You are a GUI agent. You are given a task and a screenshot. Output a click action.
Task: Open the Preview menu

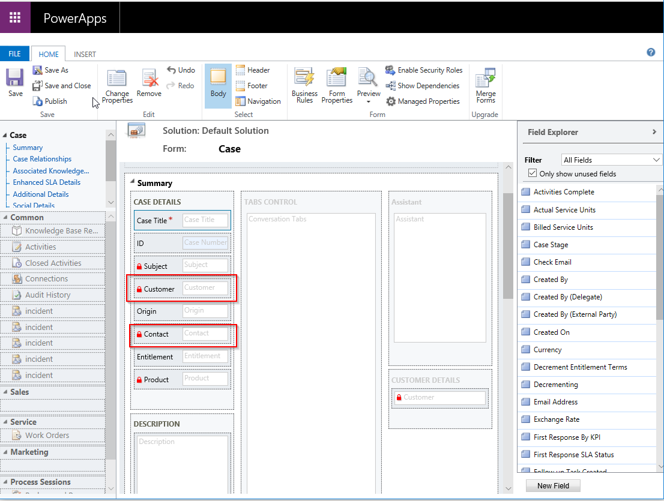tap(369, 85)
